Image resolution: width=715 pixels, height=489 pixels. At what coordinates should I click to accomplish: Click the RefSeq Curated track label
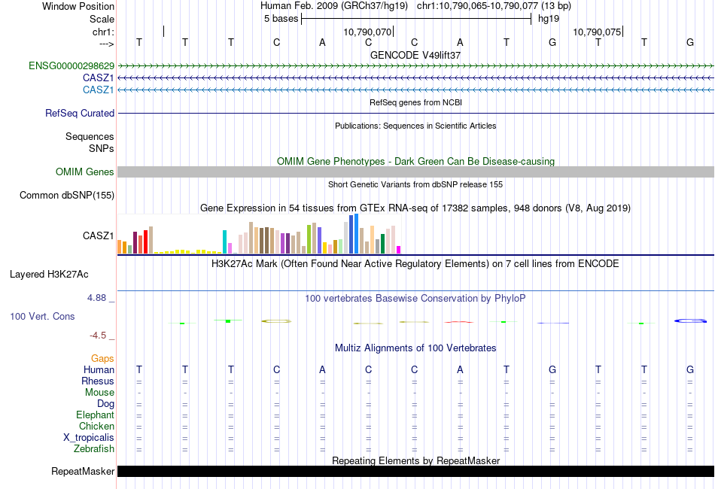79,113
